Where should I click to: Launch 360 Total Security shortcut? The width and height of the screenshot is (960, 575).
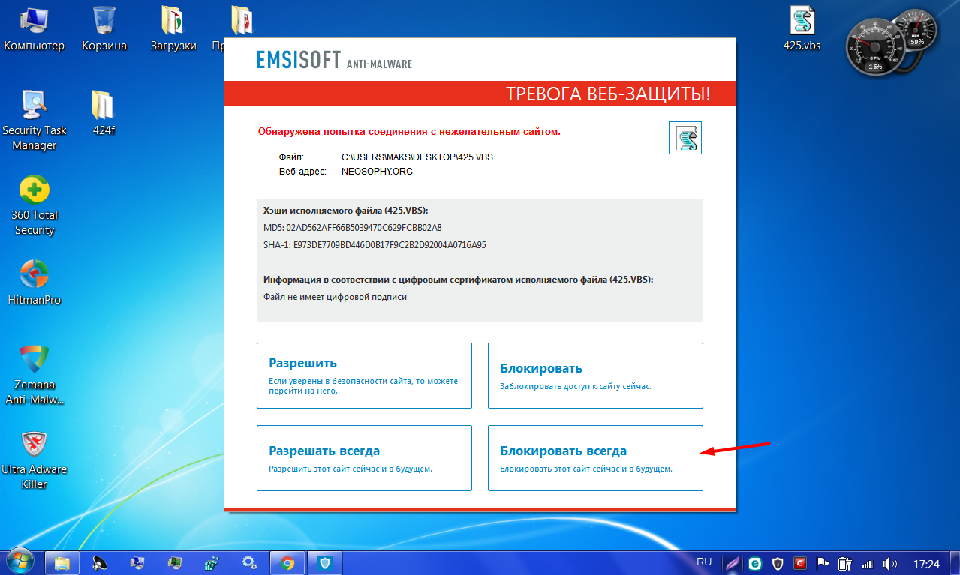point(34,206)
